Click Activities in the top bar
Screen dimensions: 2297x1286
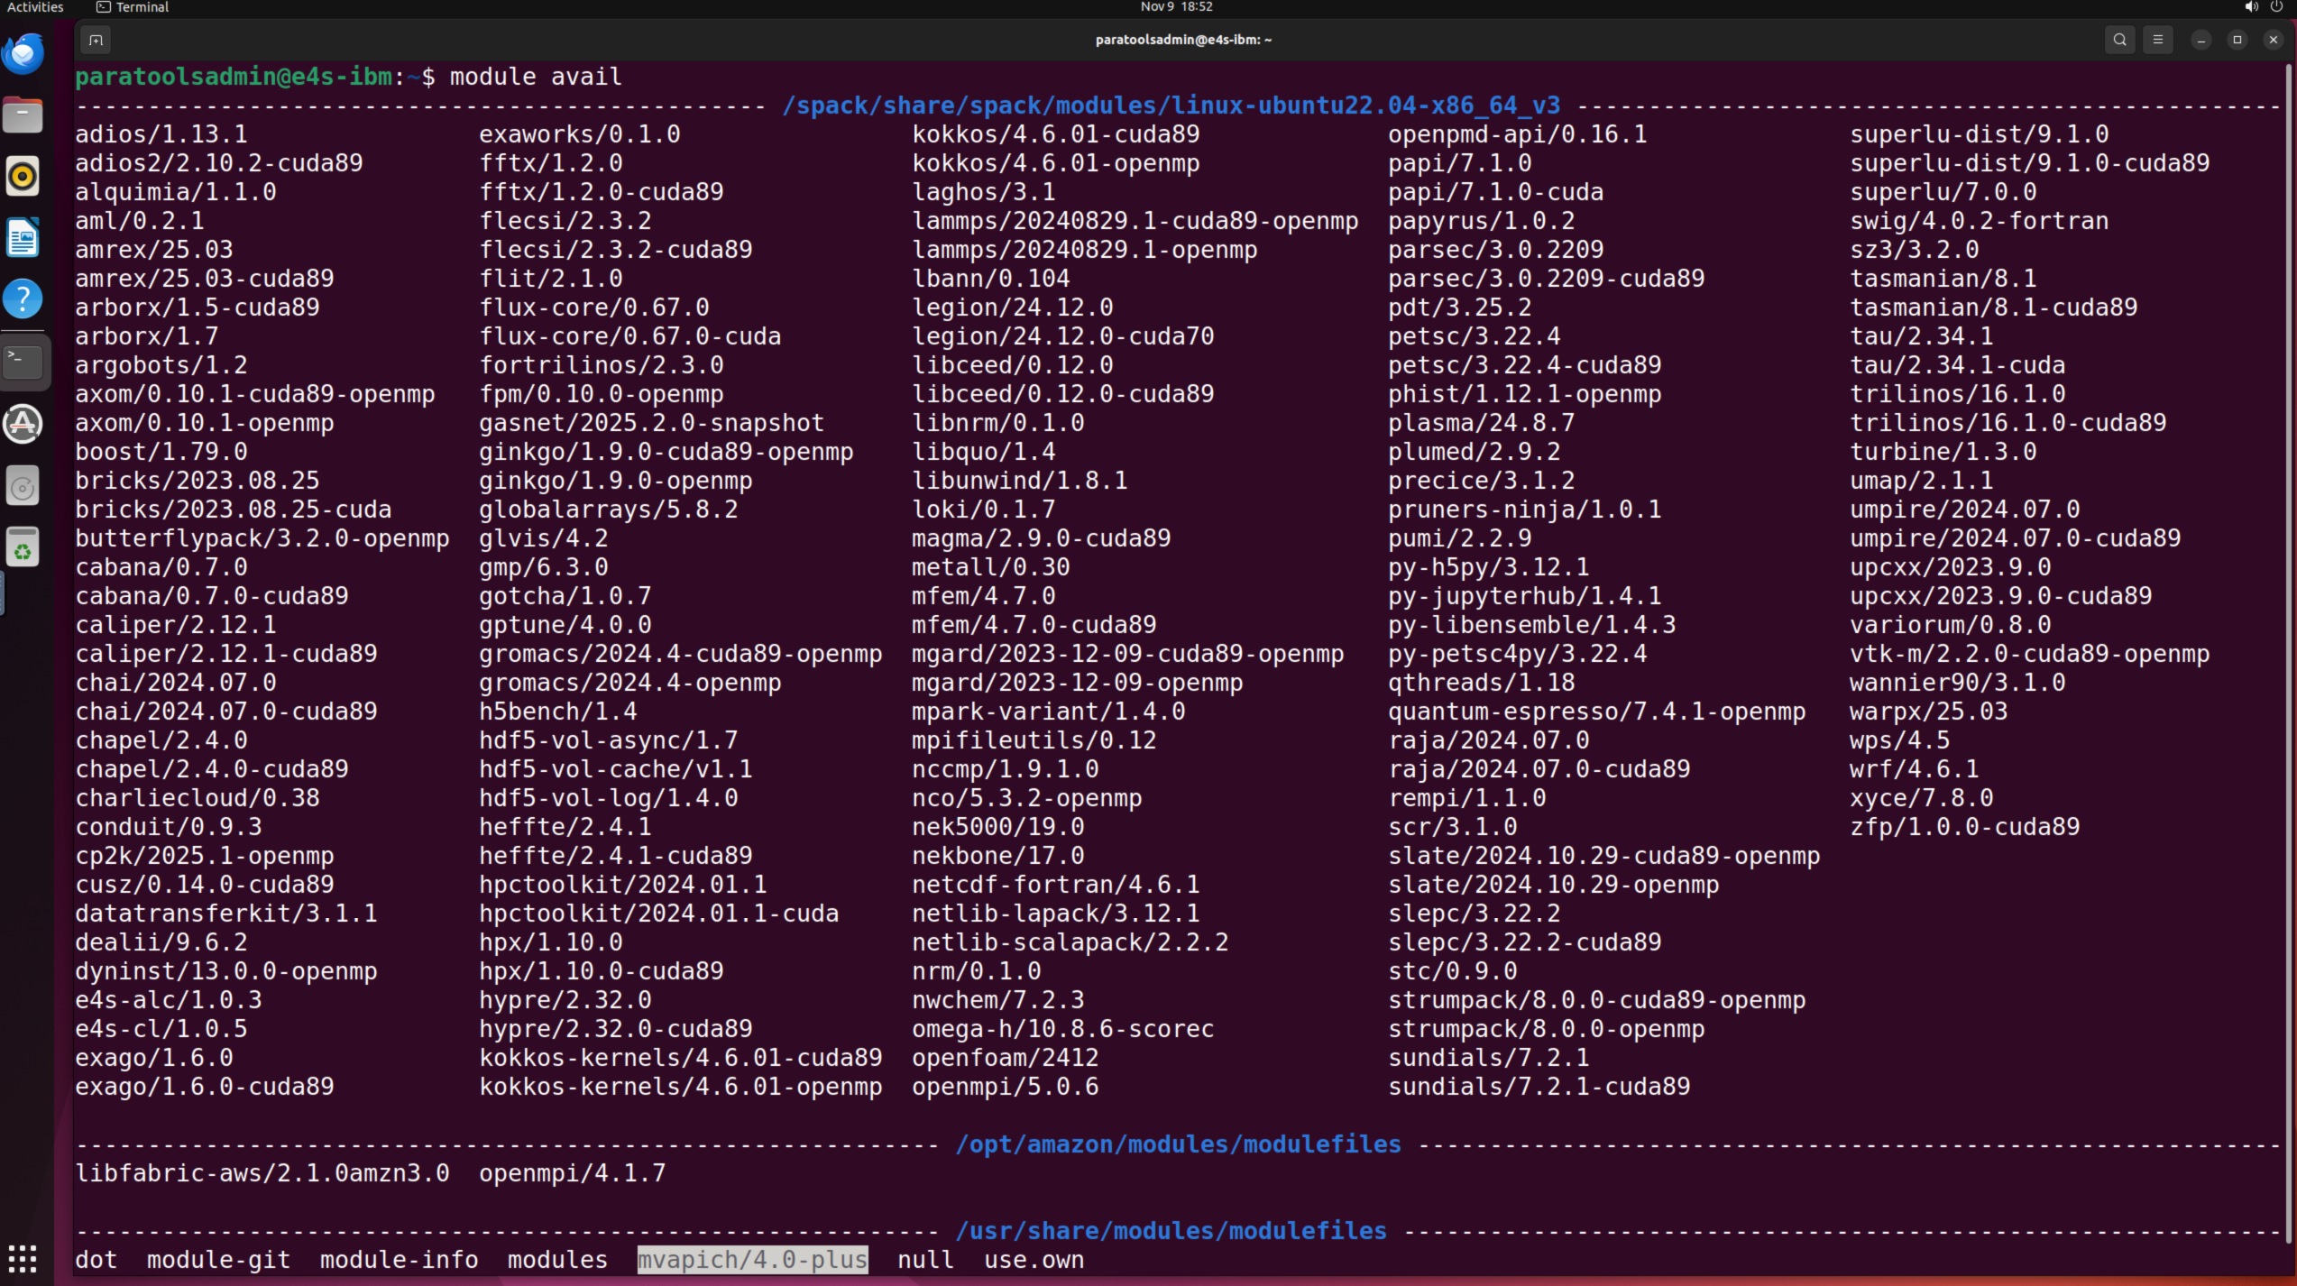pos(35,7)
